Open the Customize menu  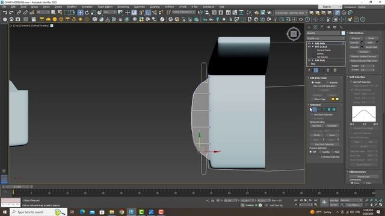pyautogui.click(x=139, y=7)
